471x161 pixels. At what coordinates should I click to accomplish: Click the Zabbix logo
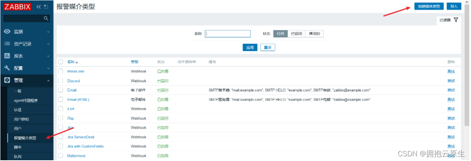(18, 7)
